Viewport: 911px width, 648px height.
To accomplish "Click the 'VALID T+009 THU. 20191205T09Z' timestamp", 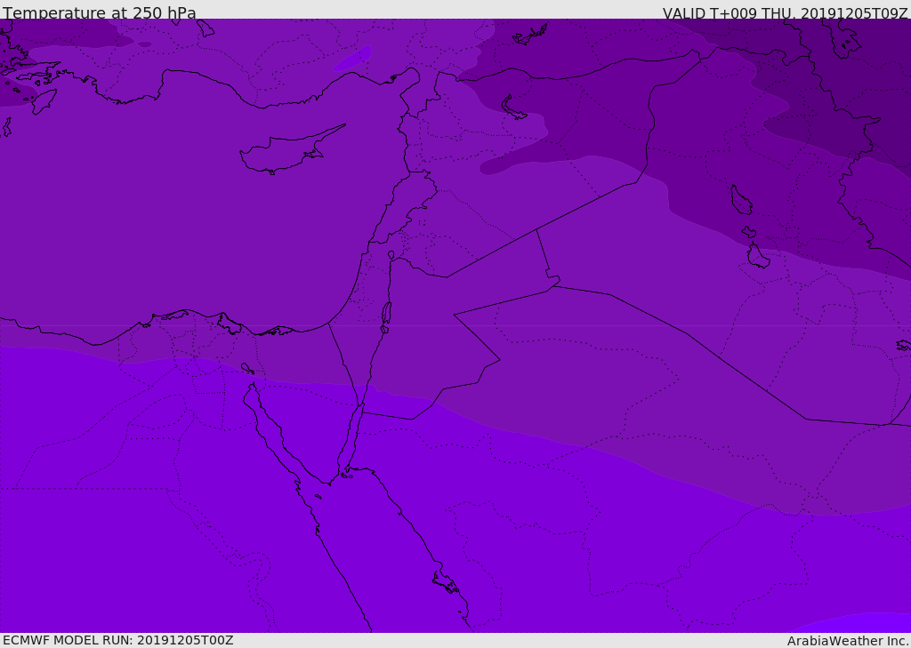I will coord(785,12).
